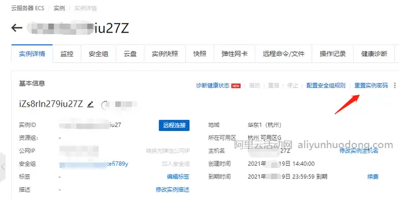Select the 实例详情 tab

click(x=32, y=54)
